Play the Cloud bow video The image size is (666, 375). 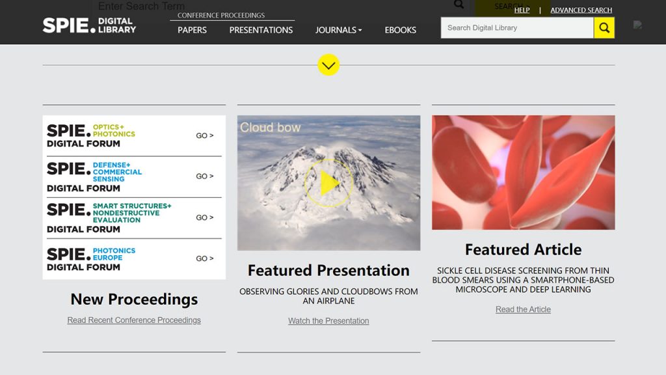[328, 183]
